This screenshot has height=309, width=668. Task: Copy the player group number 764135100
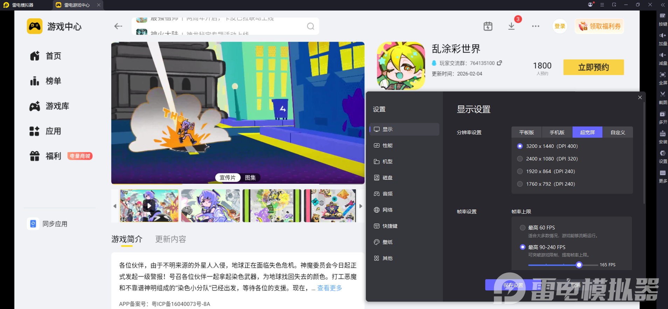pos(499,63)
